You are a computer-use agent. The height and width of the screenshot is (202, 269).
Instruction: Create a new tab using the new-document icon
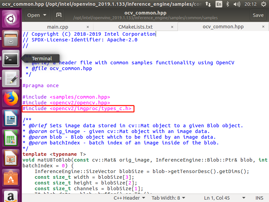click(59, 15)
